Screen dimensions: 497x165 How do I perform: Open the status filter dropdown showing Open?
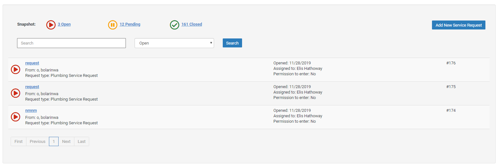[174, 43]
